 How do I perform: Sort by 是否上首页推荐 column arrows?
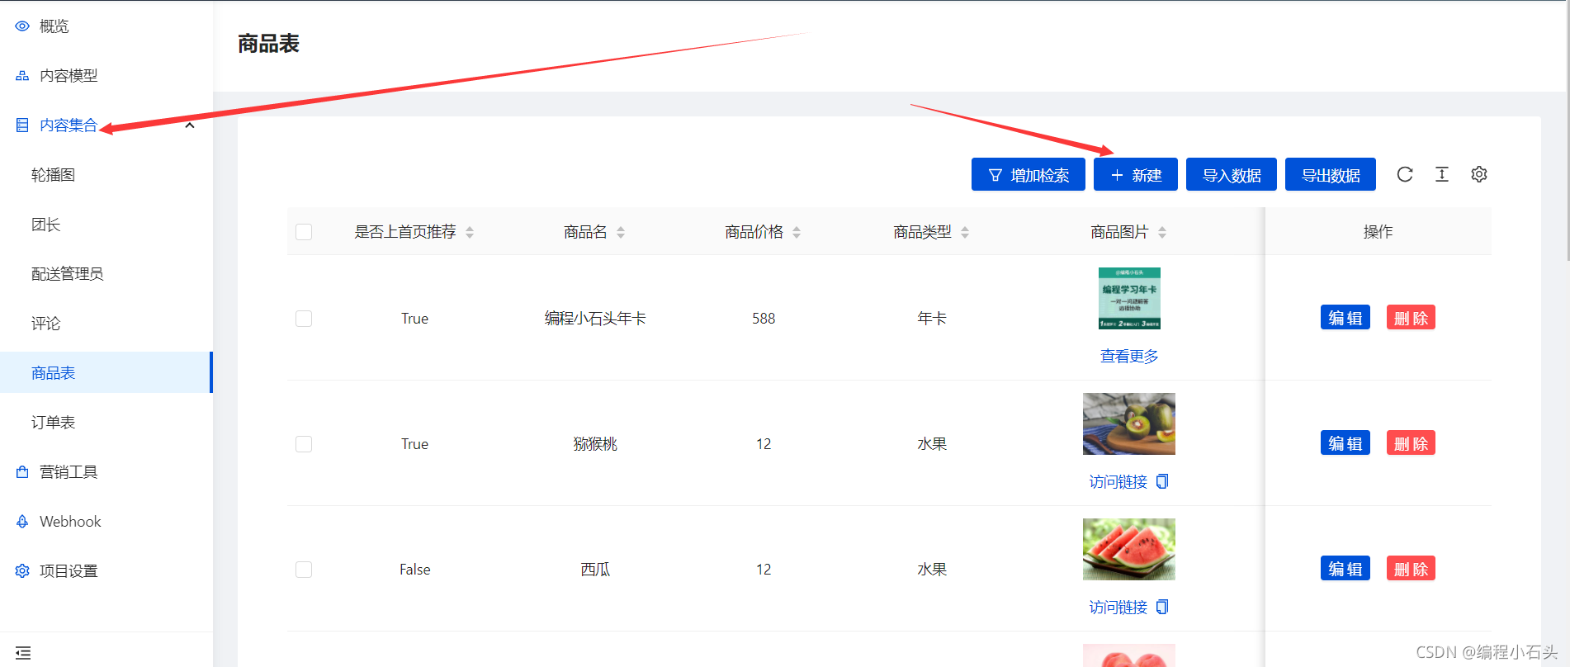click(x=470, y=232)
